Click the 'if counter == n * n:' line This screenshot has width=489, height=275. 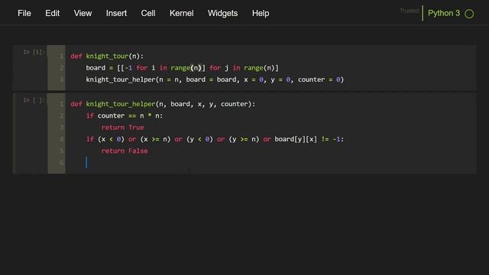click(124, 115)
